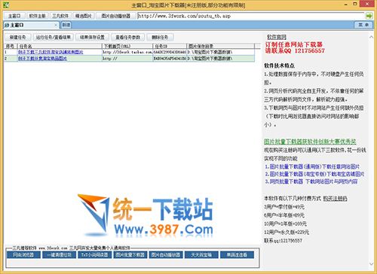Click the URL address input field
This screenshot has height=274, width=377.
[251, 16]
